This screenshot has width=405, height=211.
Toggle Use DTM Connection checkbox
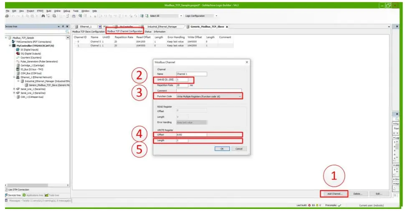pyautogui.click(x=6, y=190)
